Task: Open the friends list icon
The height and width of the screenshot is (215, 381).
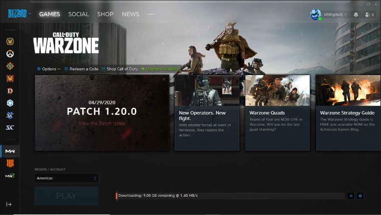Action: (x=370, y=14)
